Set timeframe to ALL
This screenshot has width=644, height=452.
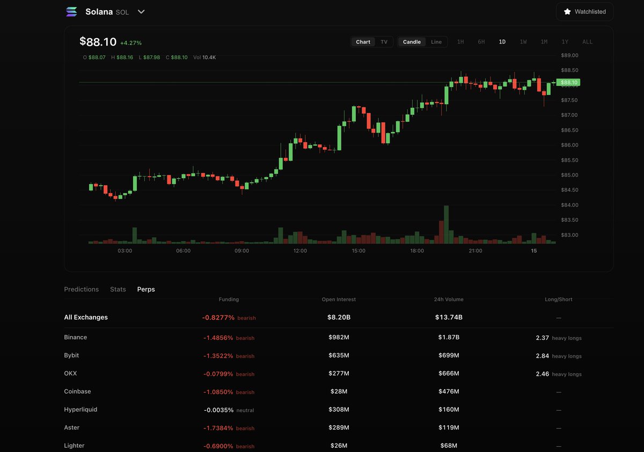point(588,42)
